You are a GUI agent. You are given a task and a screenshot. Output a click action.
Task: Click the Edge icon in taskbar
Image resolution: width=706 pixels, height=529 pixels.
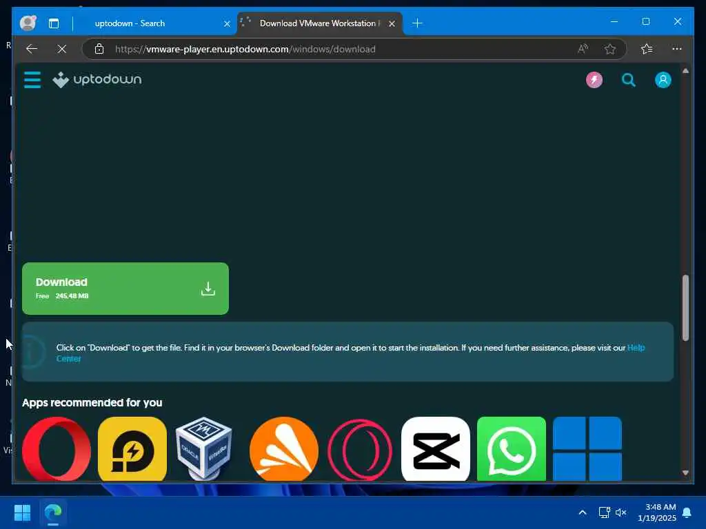tap(53, 512)
